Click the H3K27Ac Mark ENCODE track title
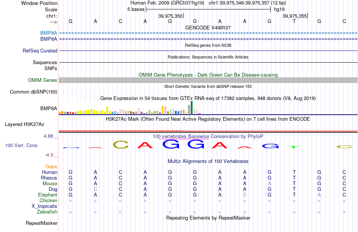The width and height of the screenshot is (358, 232). (x=208, y=119)
